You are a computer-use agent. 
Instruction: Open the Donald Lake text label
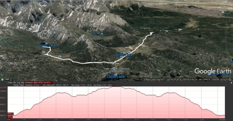click(46, 45)
